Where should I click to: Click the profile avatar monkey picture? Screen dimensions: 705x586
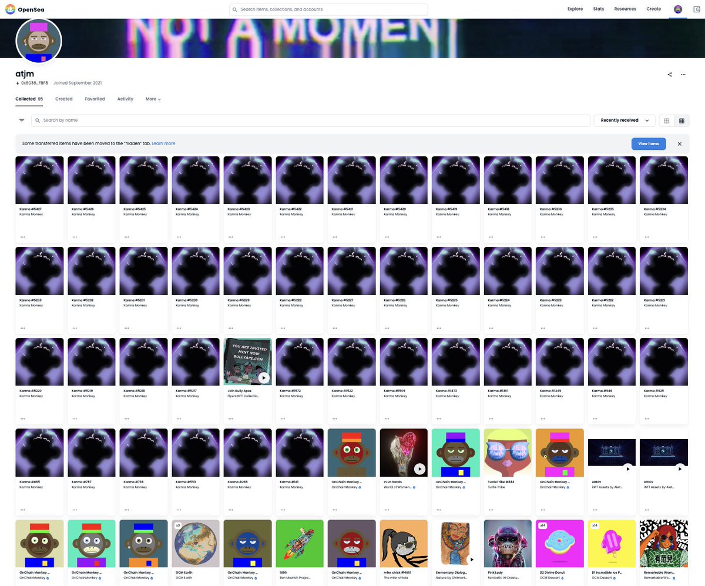tap(39, 42)
